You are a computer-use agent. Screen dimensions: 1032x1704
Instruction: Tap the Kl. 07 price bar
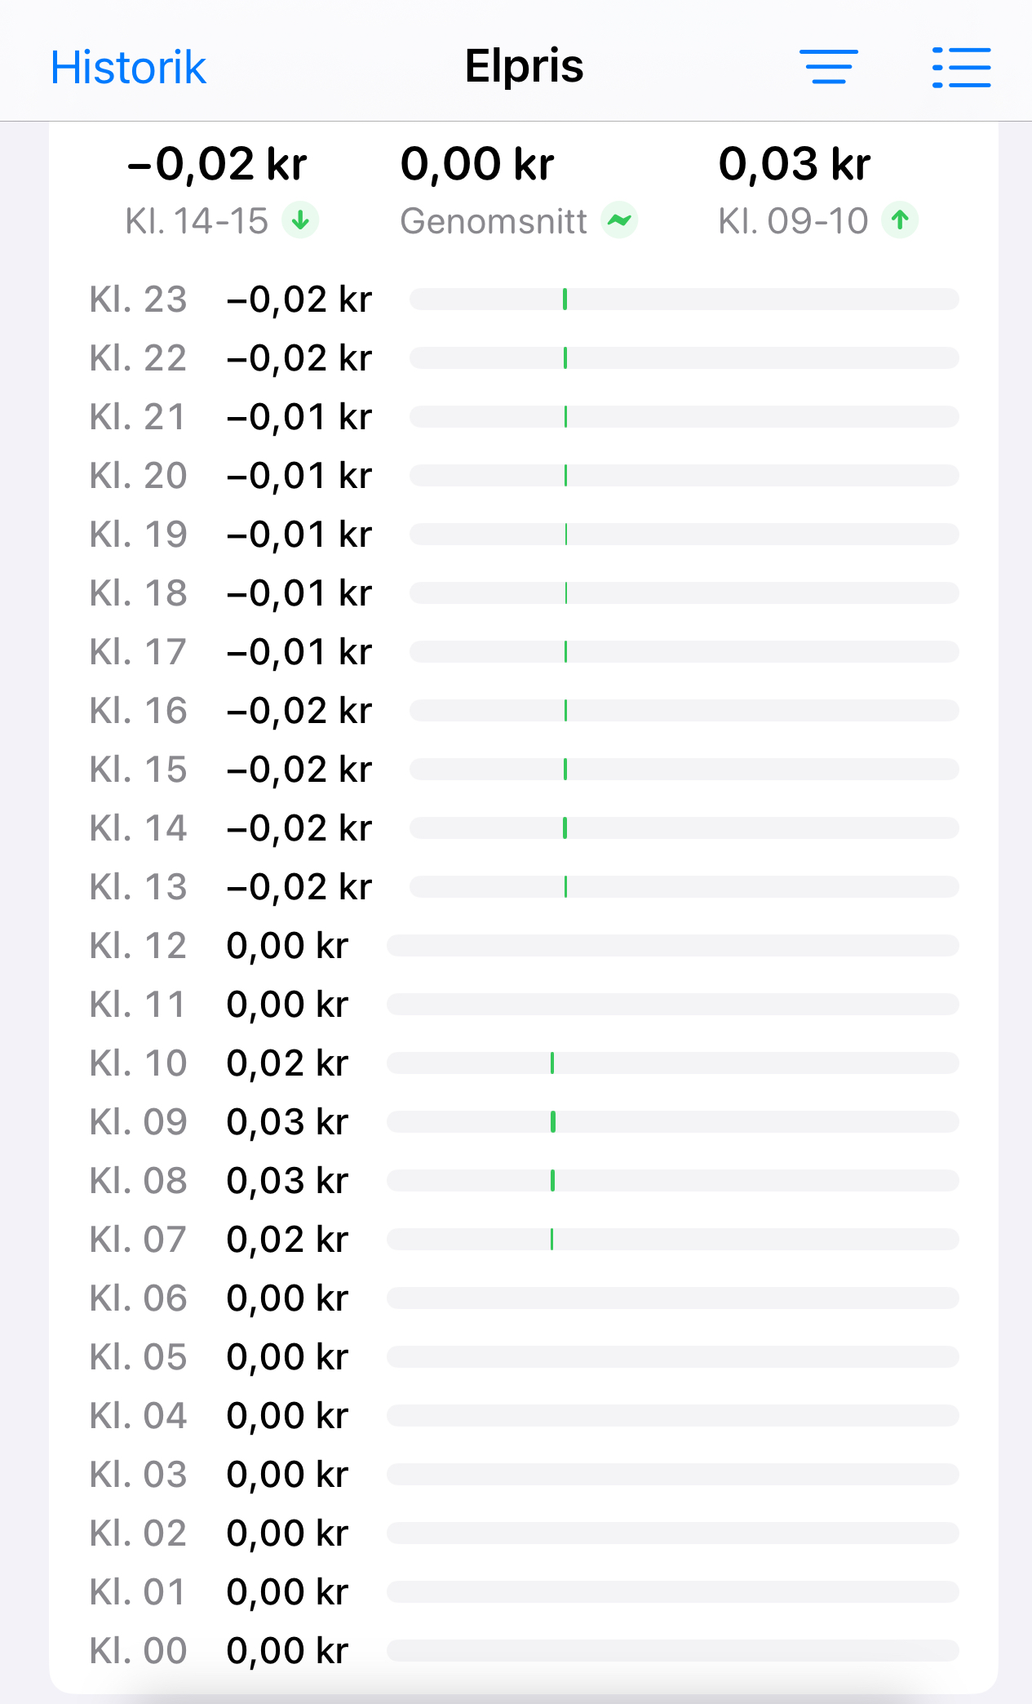click(x=672, y=1240)
